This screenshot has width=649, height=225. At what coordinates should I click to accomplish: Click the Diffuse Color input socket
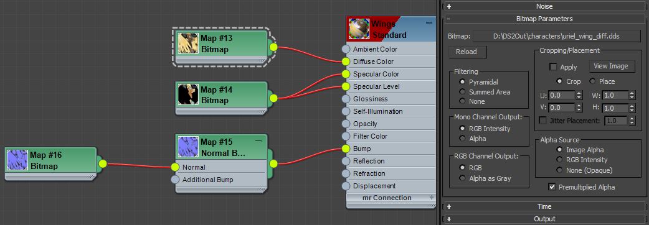coord(346,62)
